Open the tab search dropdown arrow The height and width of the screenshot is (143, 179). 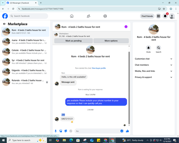point(3,3)
